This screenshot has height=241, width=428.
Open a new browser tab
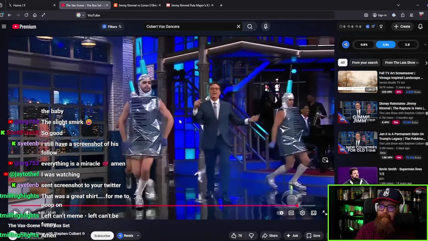(221, 5)
